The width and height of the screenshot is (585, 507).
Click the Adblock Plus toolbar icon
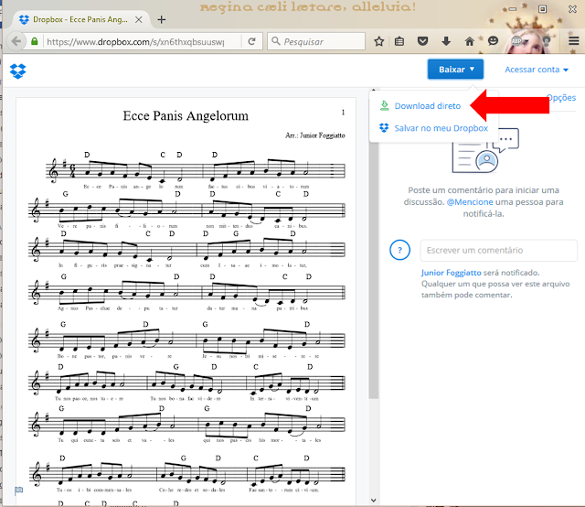(516, 41)
